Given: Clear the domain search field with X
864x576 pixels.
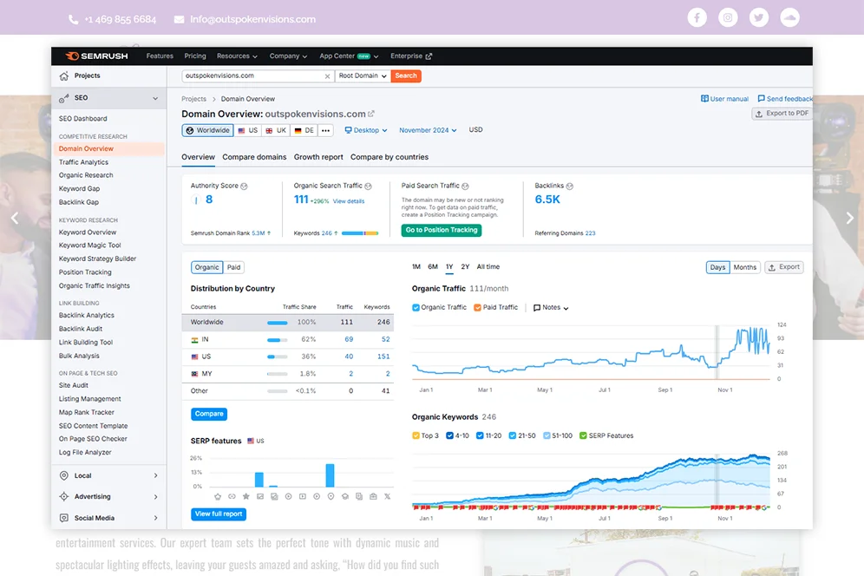Looking at the screenshot, I should 327,76.
